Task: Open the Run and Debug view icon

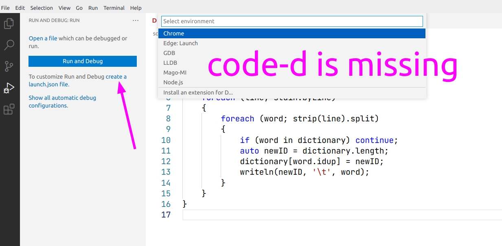Action: click(9, 88)
